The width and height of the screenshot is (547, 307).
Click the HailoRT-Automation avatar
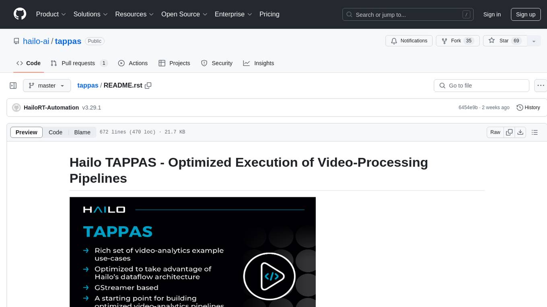click(x=16, y=107)
